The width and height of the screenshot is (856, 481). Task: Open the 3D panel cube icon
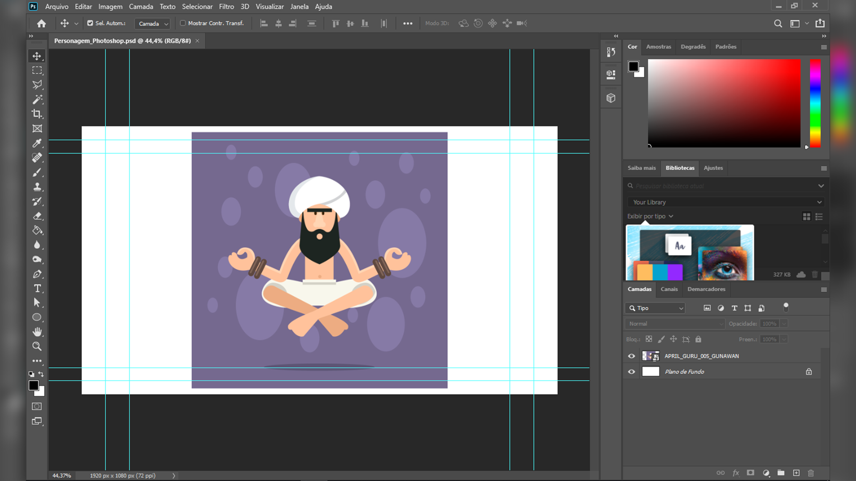[x=611, y=98]
